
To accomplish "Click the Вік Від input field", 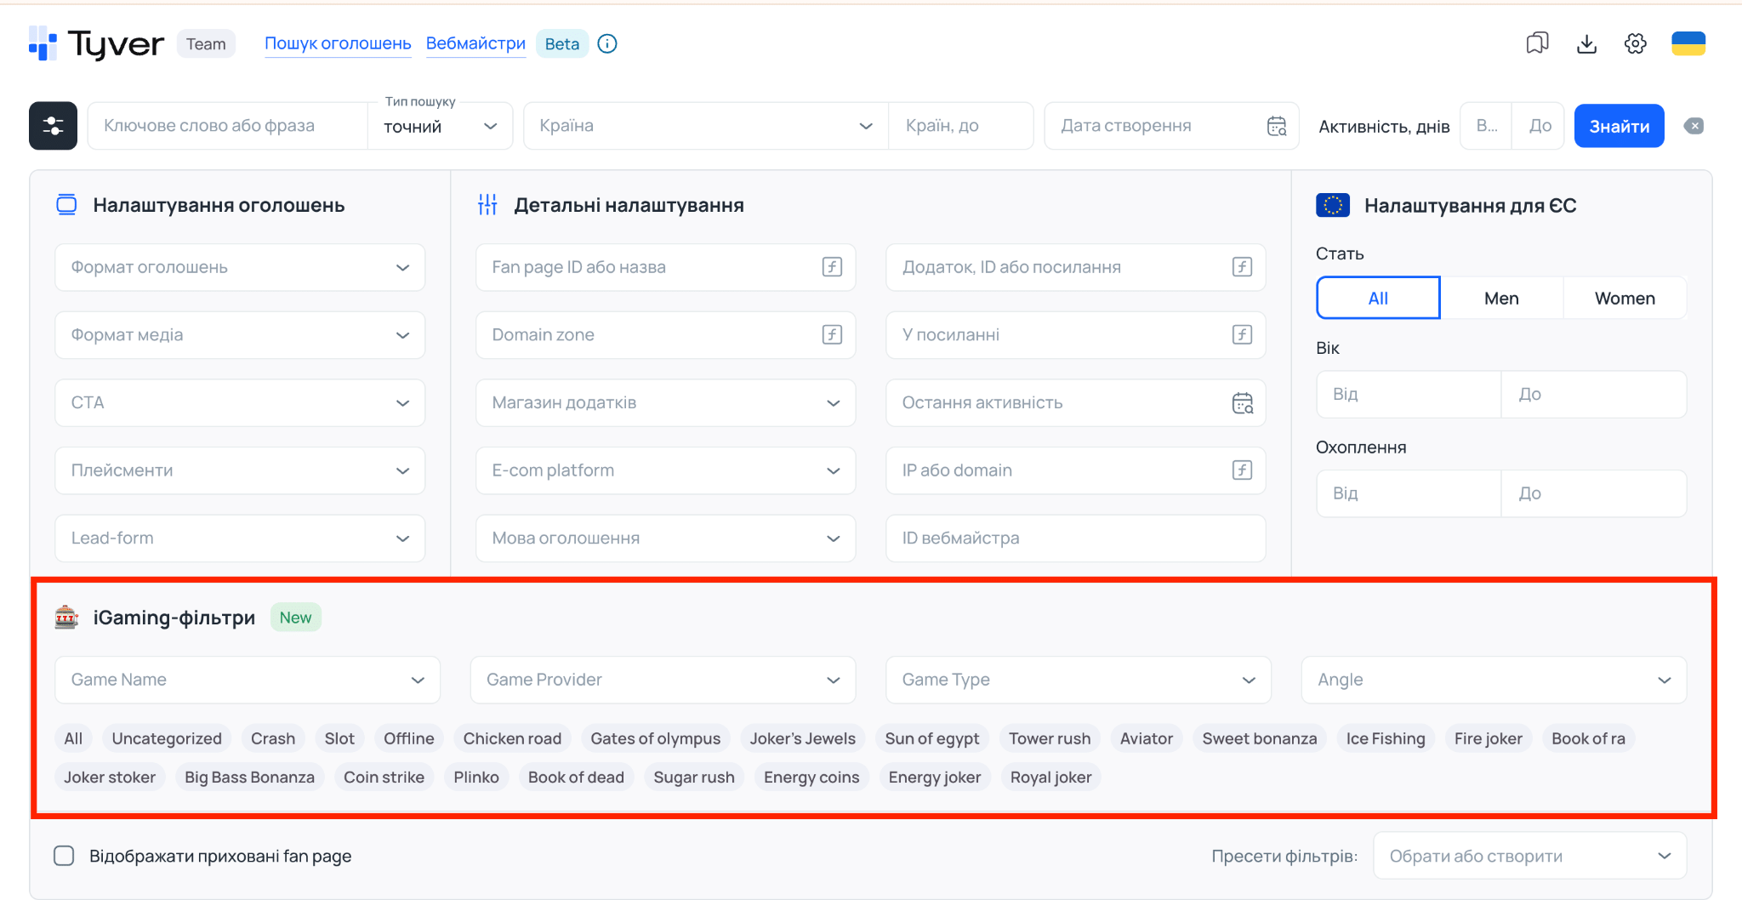I will pos(1409,394).
